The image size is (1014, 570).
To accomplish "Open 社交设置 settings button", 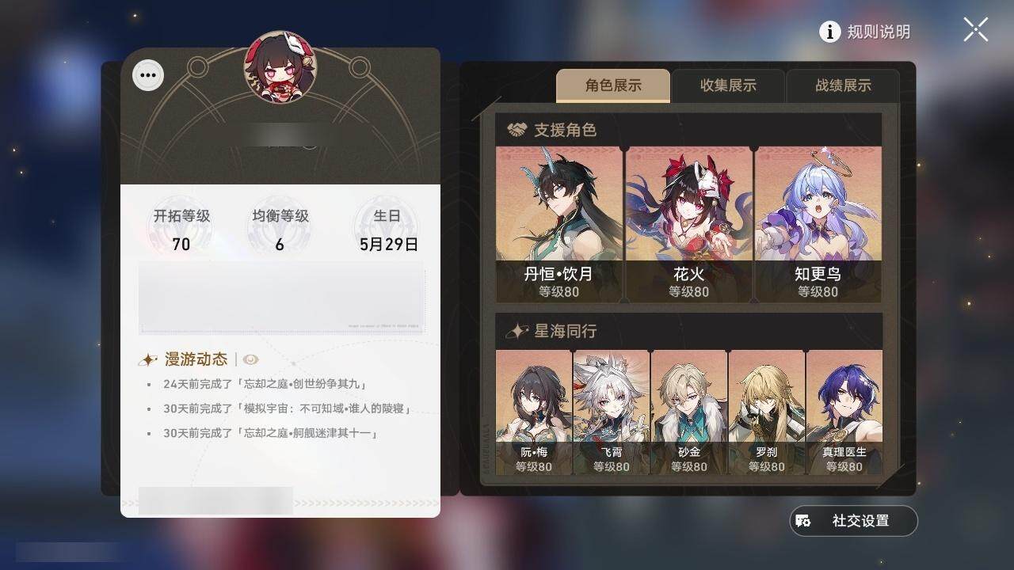I will pyautogui.click(x=853, y=521).
